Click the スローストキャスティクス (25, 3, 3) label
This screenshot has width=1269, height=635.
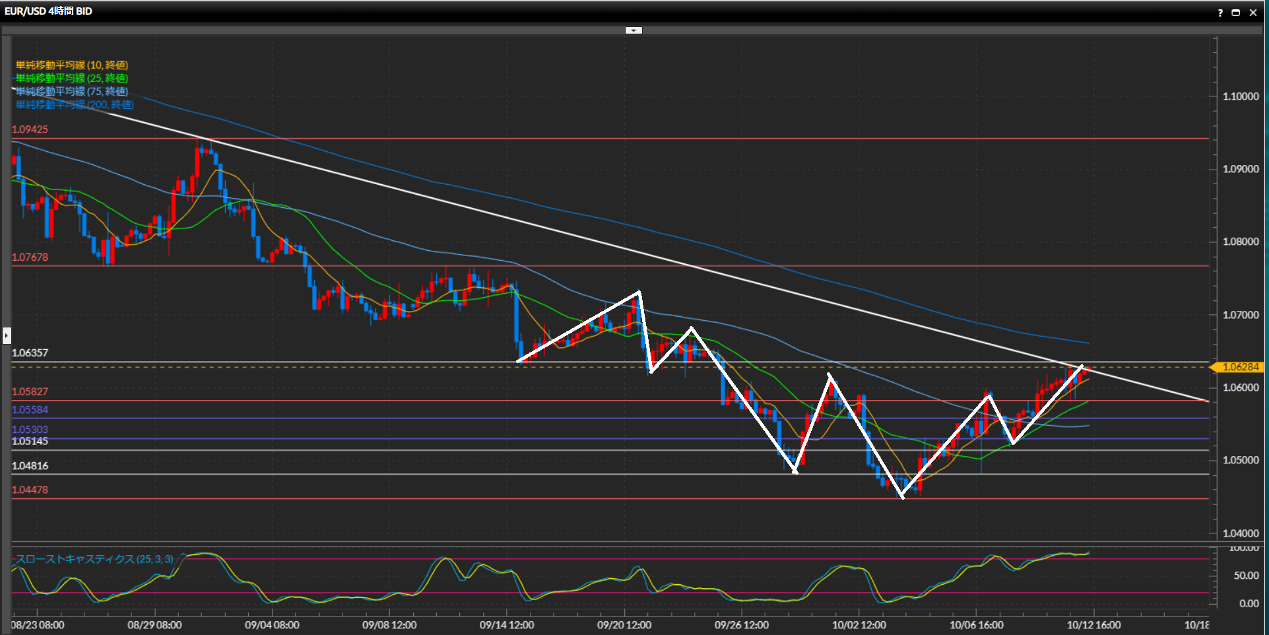(x=94, y=559)
